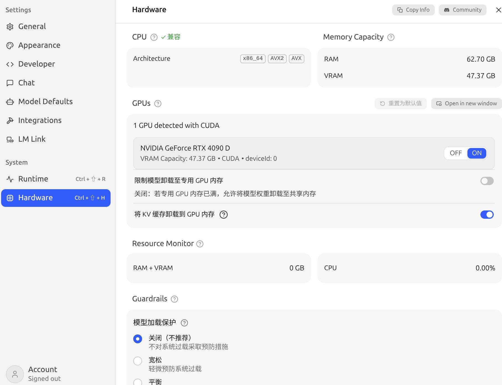The image size is (502, 385).
Task: Click the x86_64 architecture tag
Action: click(253, 59)
